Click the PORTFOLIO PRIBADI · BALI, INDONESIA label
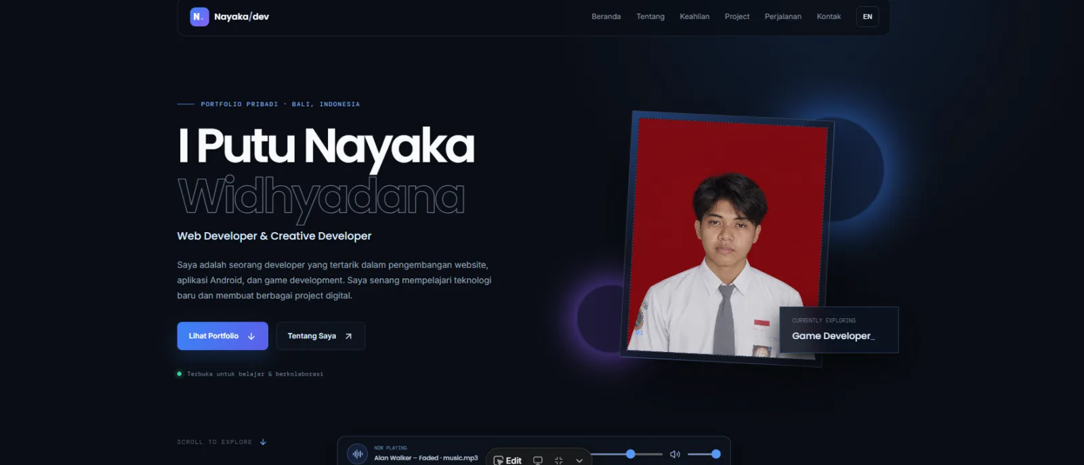 click(280, 104)
